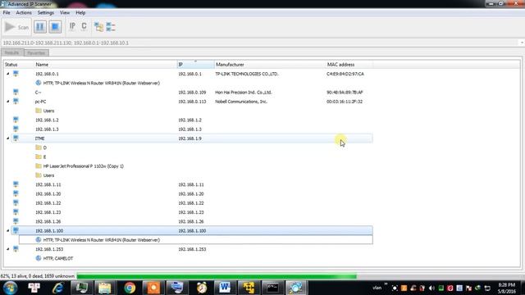Open the Actions menu
The height and width of the screenshot is (295, 525).
24,13
